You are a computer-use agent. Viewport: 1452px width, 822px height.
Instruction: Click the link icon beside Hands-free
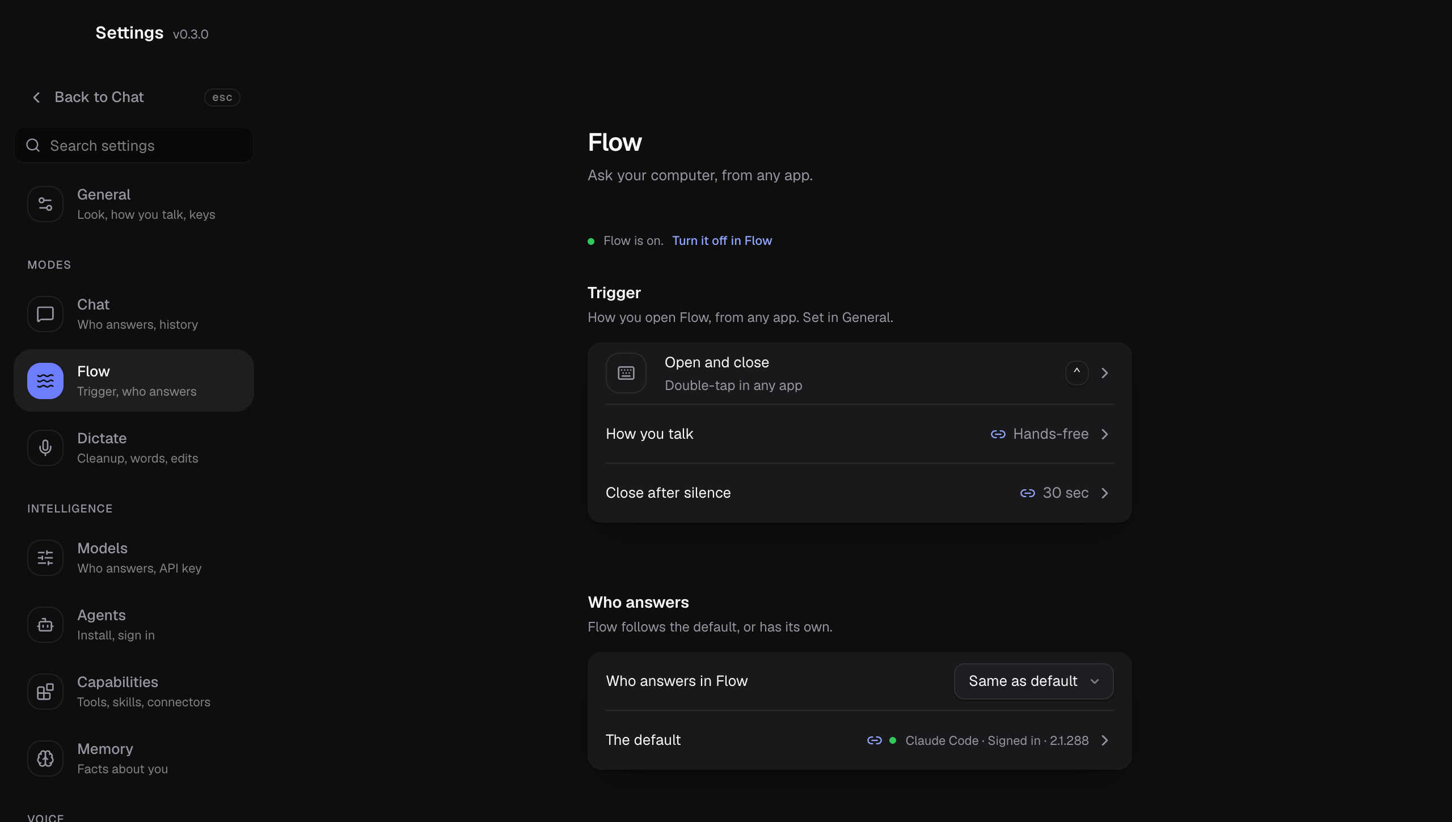[x=998, y=434]
